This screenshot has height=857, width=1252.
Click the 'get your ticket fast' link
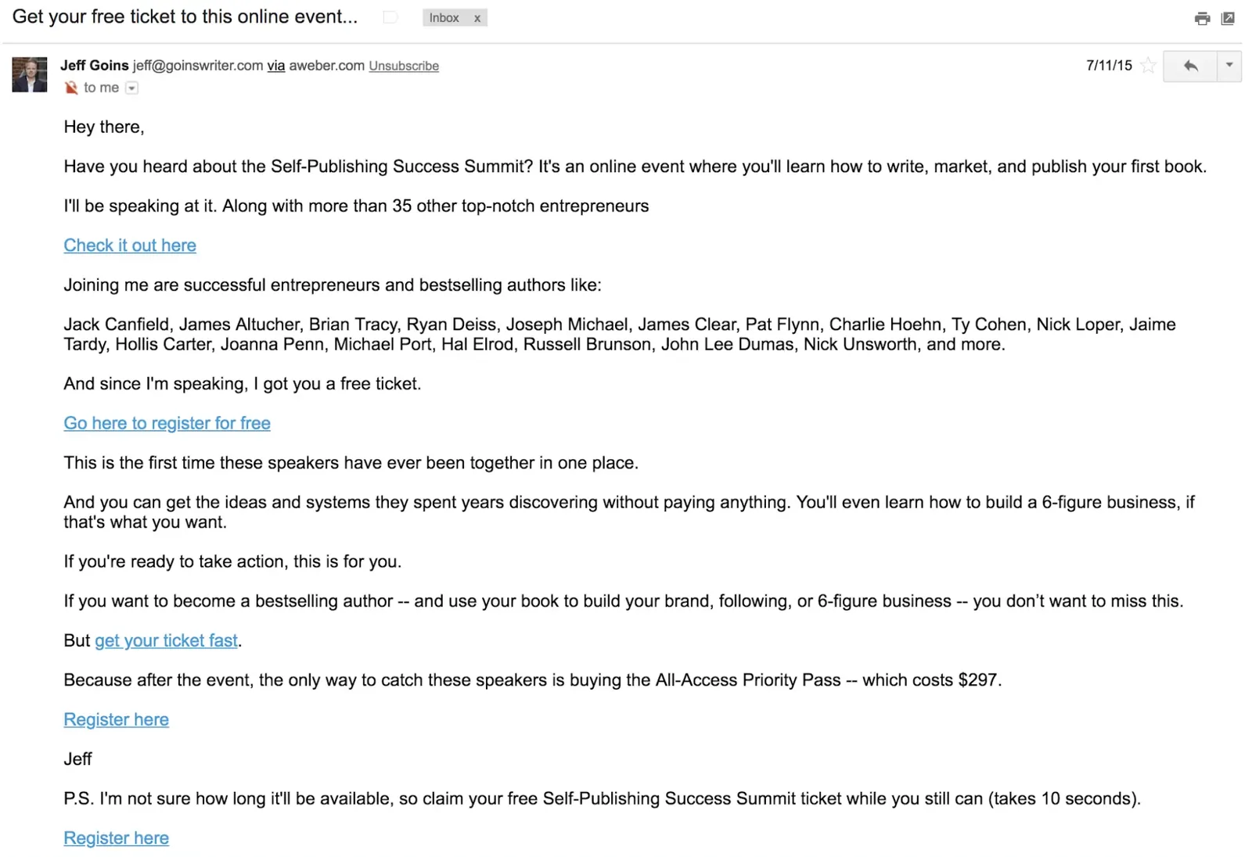point(166,640)
